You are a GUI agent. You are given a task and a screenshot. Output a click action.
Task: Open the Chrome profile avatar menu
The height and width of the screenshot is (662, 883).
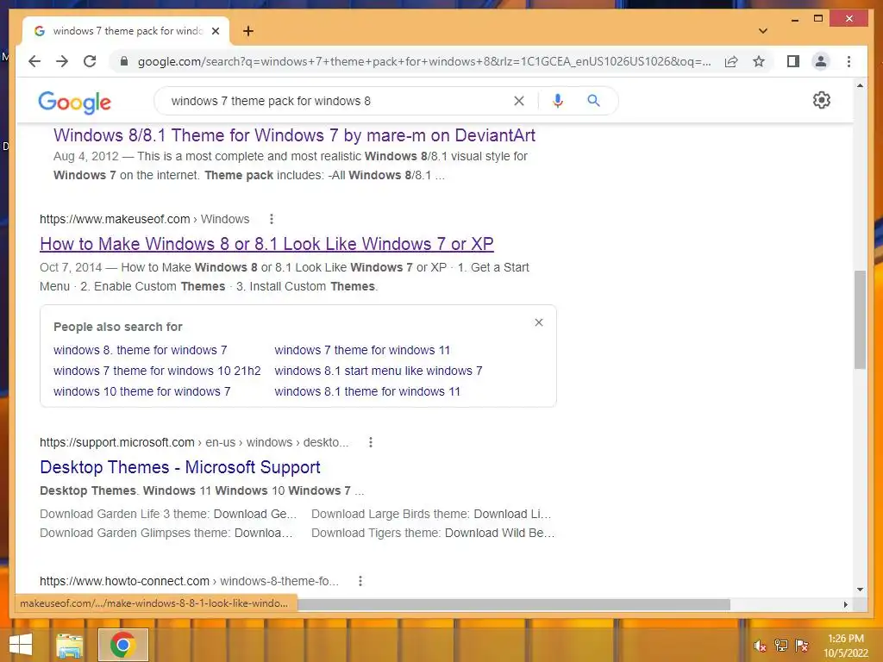(x=821, y=61)
